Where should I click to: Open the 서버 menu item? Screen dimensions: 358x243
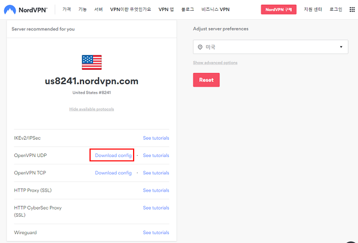click(98, 10)
